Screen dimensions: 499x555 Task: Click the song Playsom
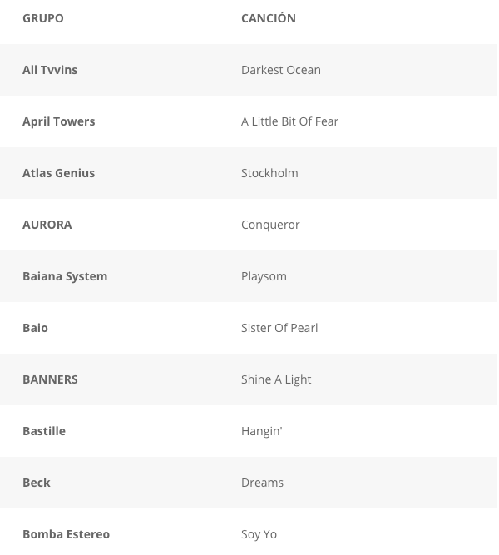pyautogui.click(x=264, y=276)
